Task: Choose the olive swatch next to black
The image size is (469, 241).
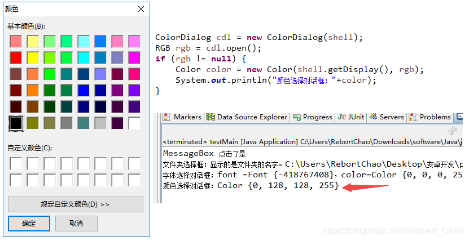Action: (33, 123)
